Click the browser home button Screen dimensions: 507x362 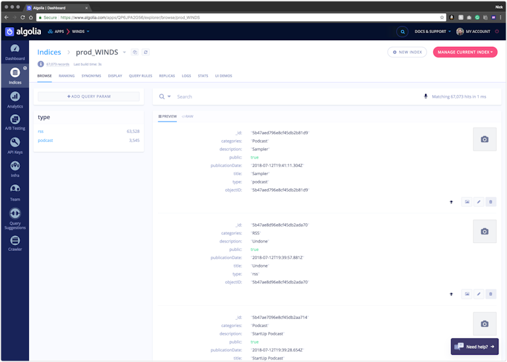(31, 17)
